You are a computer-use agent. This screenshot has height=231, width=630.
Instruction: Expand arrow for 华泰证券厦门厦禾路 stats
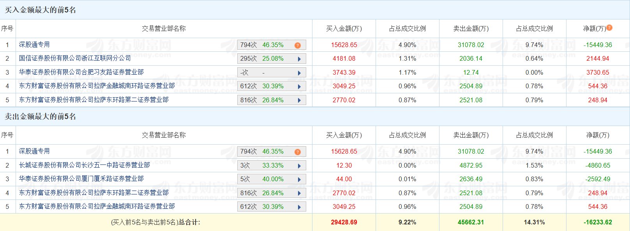pos(299,179)
